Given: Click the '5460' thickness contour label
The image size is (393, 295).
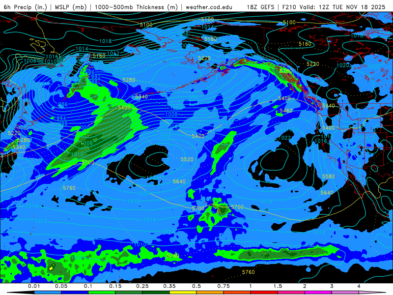Looking at the screenshot, I should [x=286, y=111].
